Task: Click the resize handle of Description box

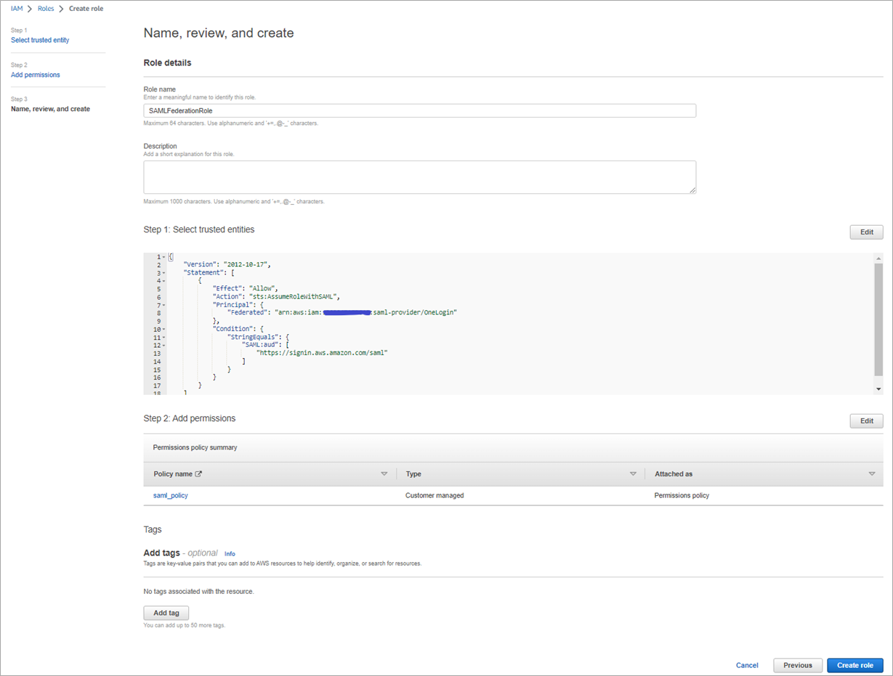Action: coord(692,190)
